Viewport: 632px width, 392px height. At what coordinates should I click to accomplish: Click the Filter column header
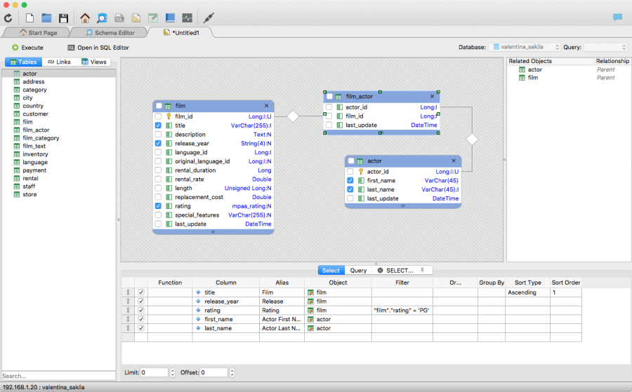coord(402,283)
